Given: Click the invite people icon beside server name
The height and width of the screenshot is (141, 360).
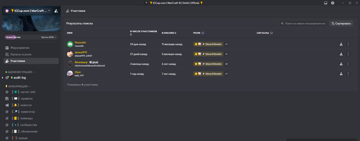Looking at the screenshot, I should point(56,11).
